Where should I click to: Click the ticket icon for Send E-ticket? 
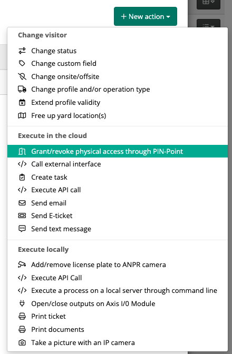tap(22, 215)
